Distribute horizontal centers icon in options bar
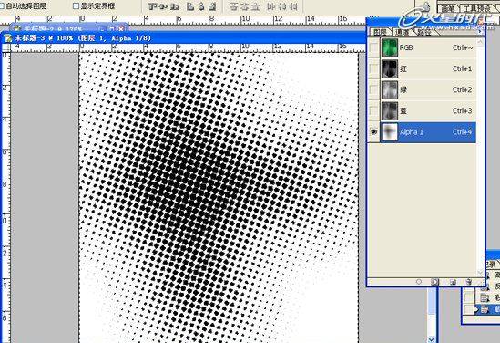This screenshot has width=500, height=343. point(282,6)
